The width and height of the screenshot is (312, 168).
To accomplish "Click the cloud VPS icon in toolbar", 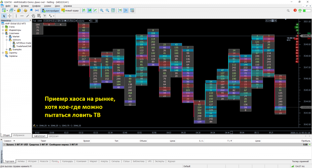I will pyautogui.click(x=31, y=10).
